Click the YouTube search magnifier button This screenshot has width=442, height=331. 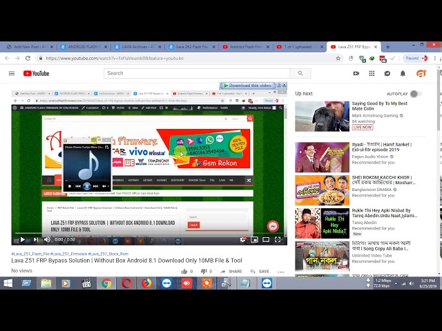300,74
